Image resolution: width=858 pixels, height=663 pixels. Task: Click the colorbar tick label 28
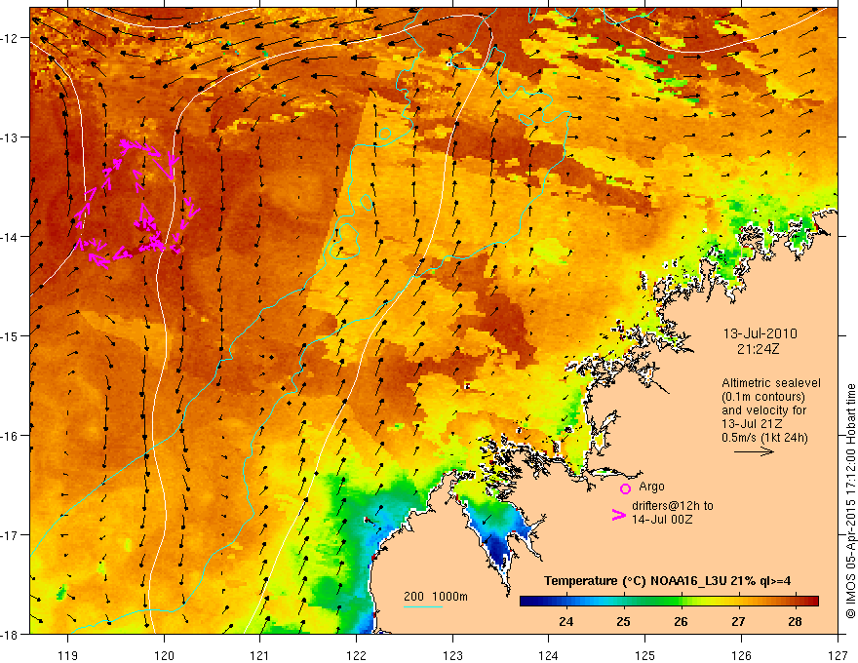(x=795, y=622)
